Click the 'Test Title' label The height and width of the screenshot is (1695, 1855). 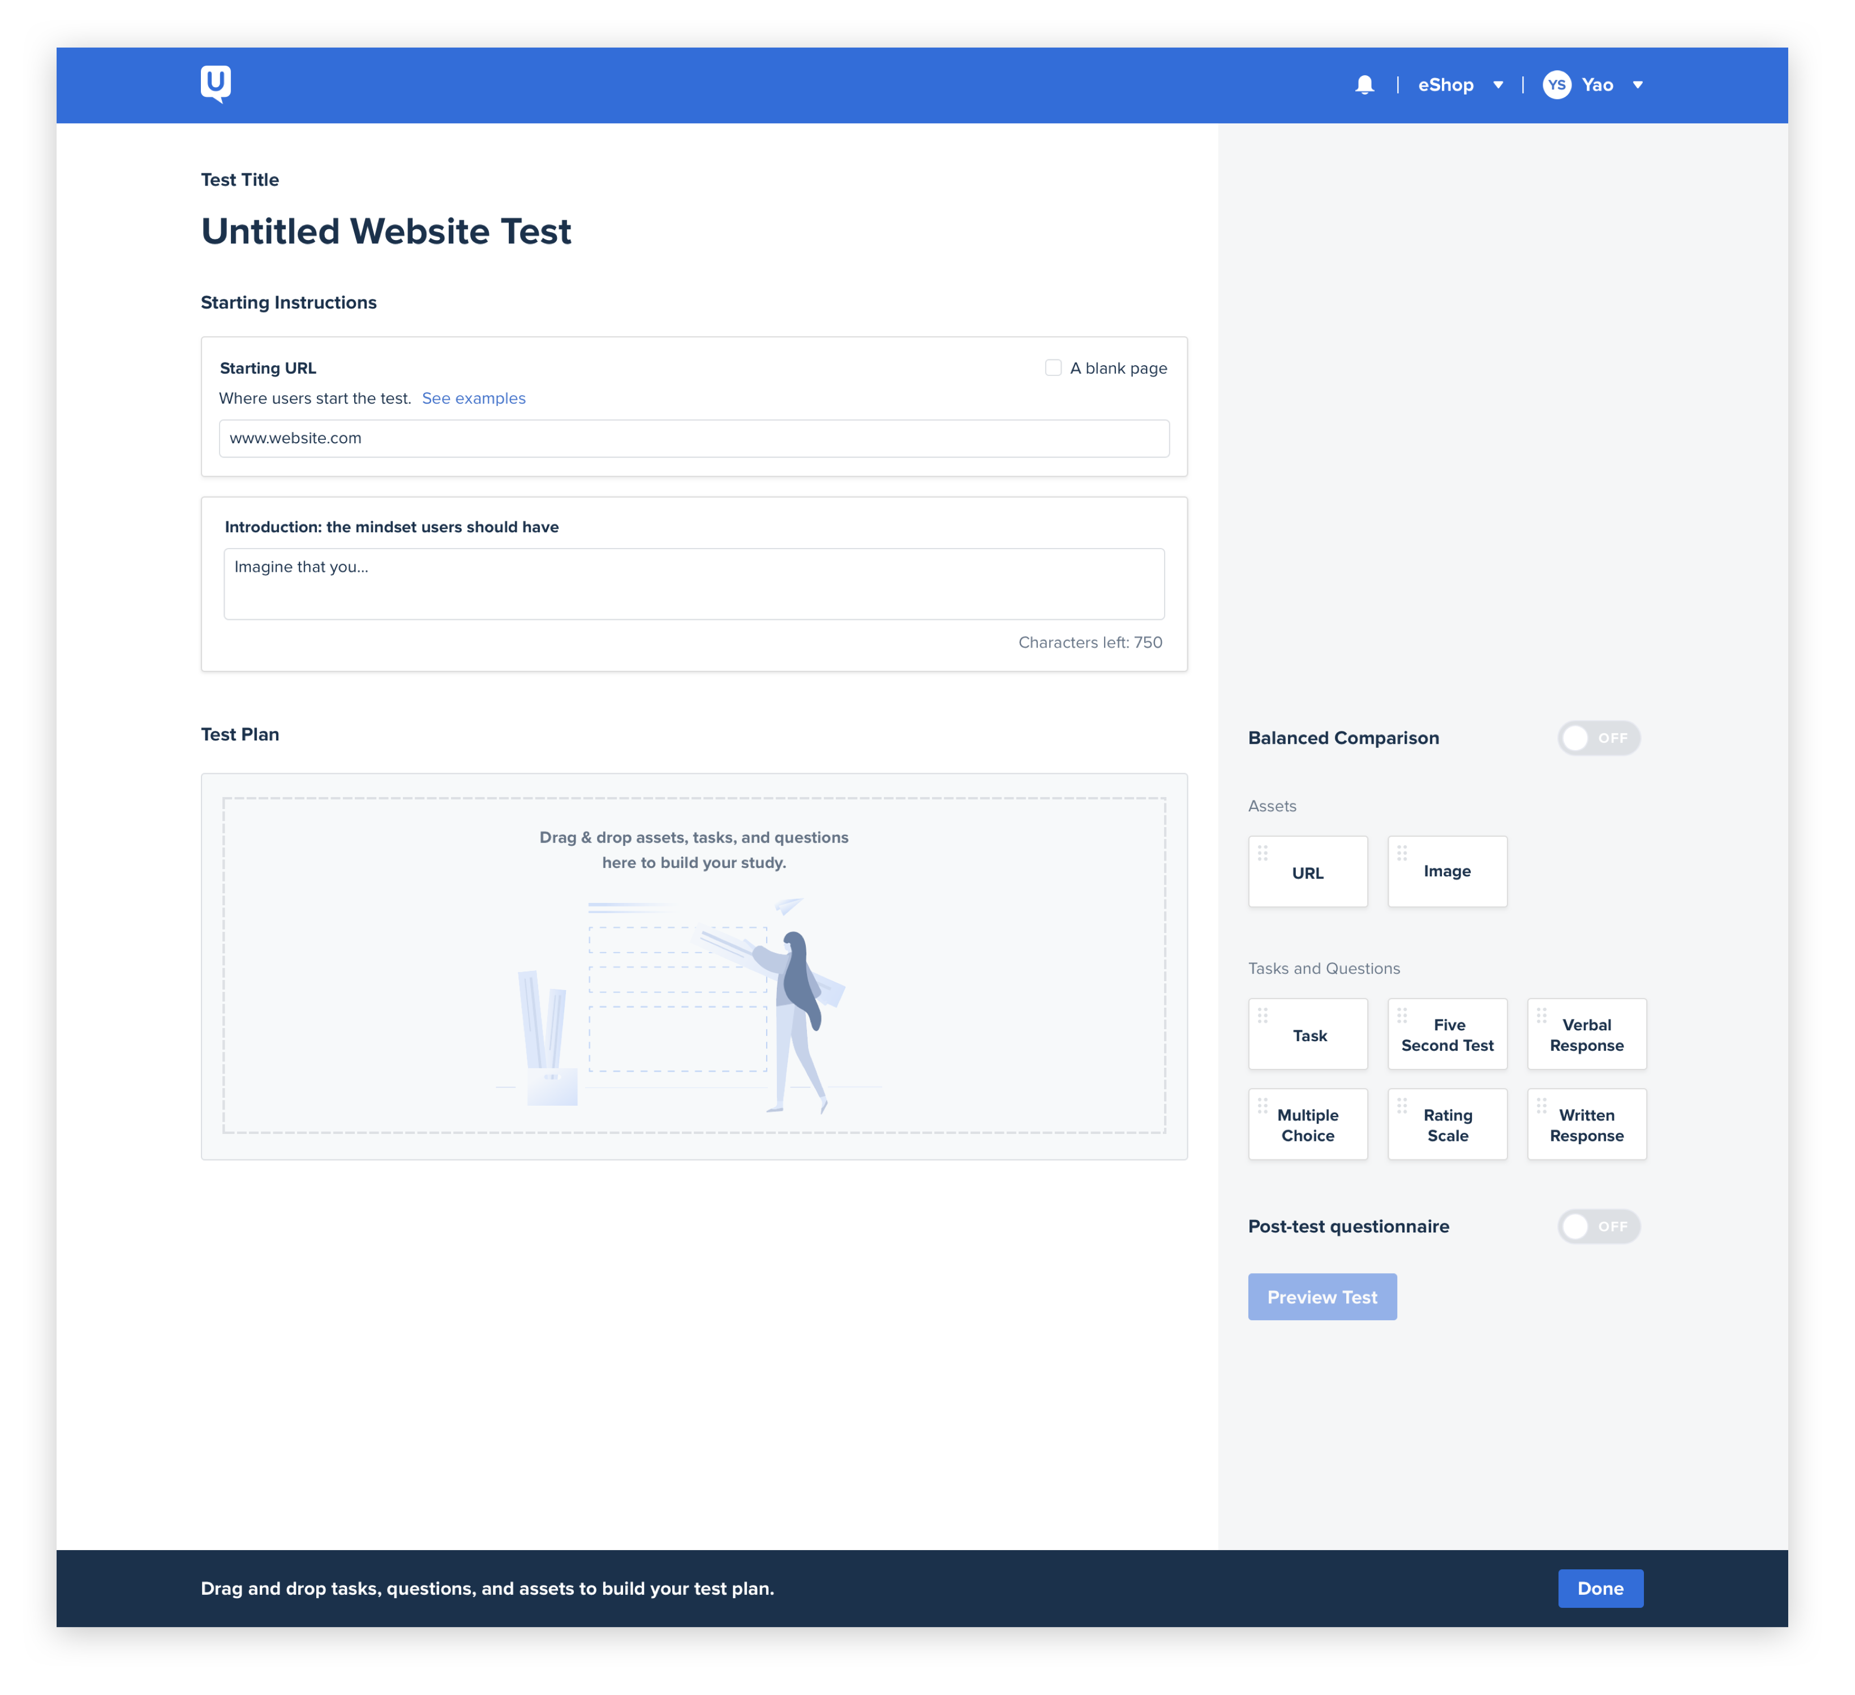pyautogui.click(x=239, y=179)
